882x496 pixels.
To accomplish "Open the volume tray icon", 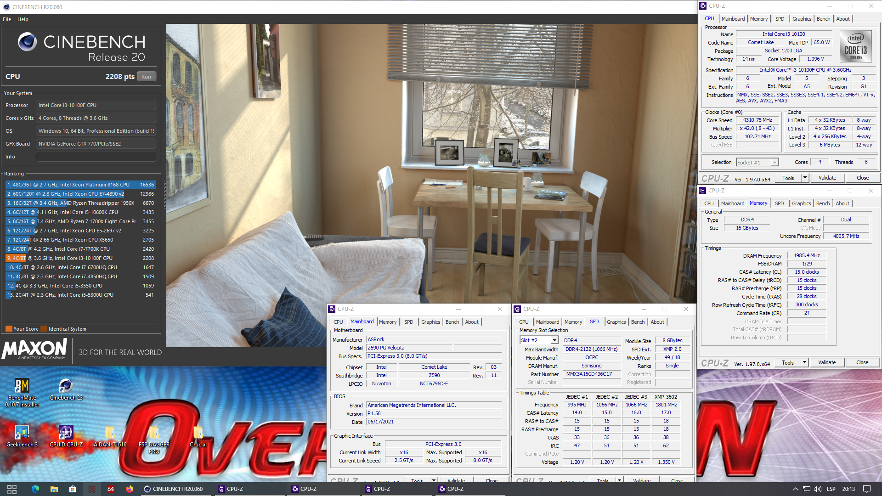I will 818,489.
